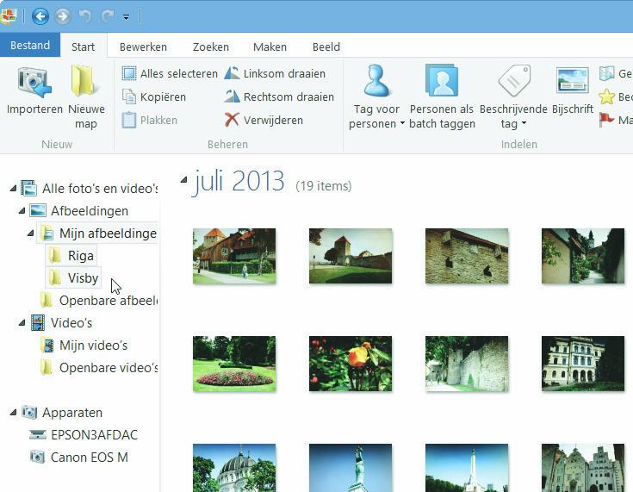Click the forward navigation arrow
This screenshot has width=633, height=492.
pyautogui.click(x=63, y=16)
